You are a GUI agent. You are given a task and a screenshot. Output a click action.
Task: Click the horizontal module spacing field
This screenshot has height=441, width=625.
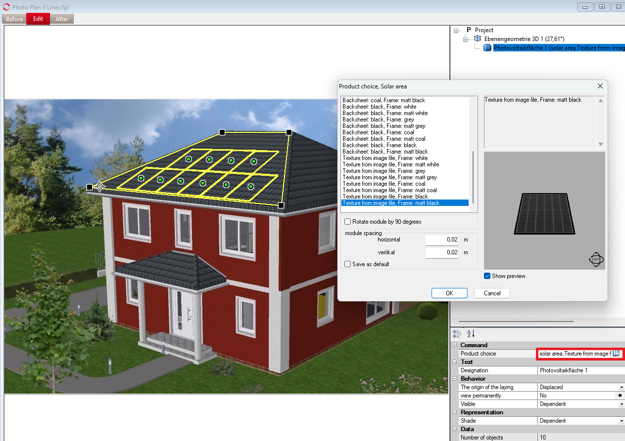tap(442, 240)
